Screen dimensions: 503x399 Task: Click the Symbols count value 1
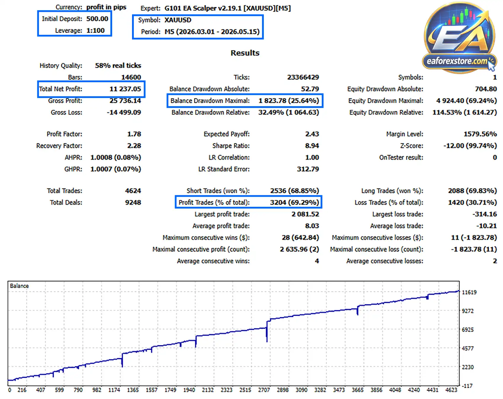(495, 77)
